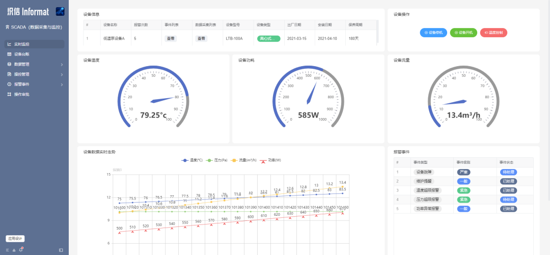
Task: Expand the 数据管理 submenu arrow
Action: pyautogui.click(x=62, y=64)
